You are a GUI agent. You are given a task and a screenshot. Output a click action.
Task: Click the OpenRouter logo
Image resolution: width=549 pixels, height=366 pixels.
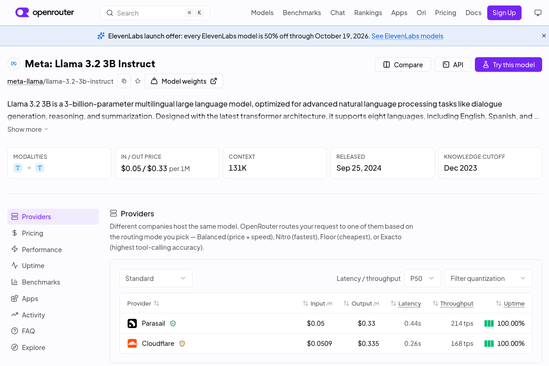click(x=44, y=13)
